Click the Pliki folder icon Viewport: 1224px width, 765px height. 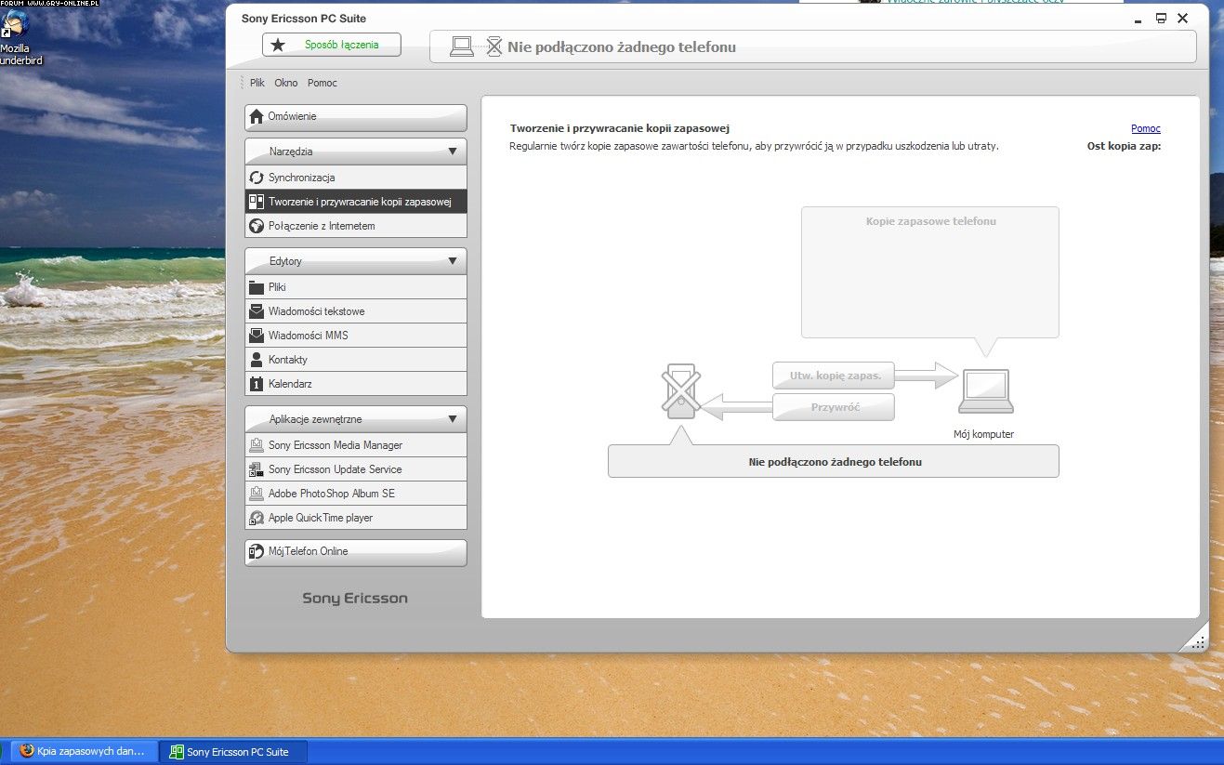(x=257, y=287)
